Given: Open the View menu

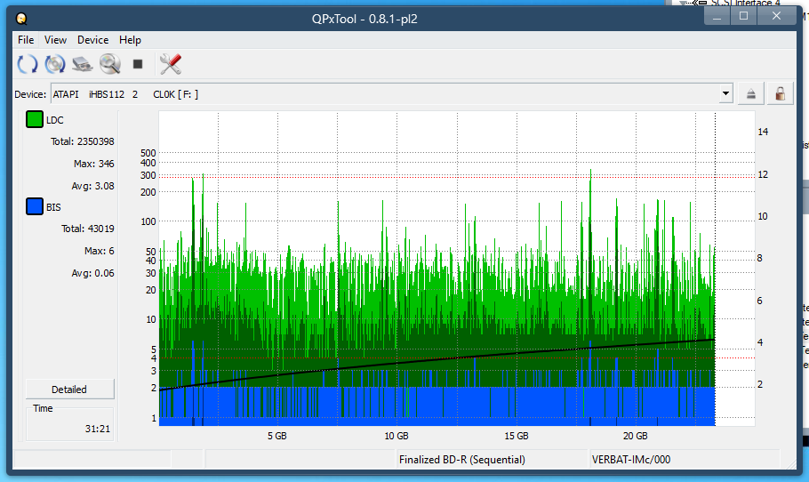Looking at the screenshot, I should [56, 40].
